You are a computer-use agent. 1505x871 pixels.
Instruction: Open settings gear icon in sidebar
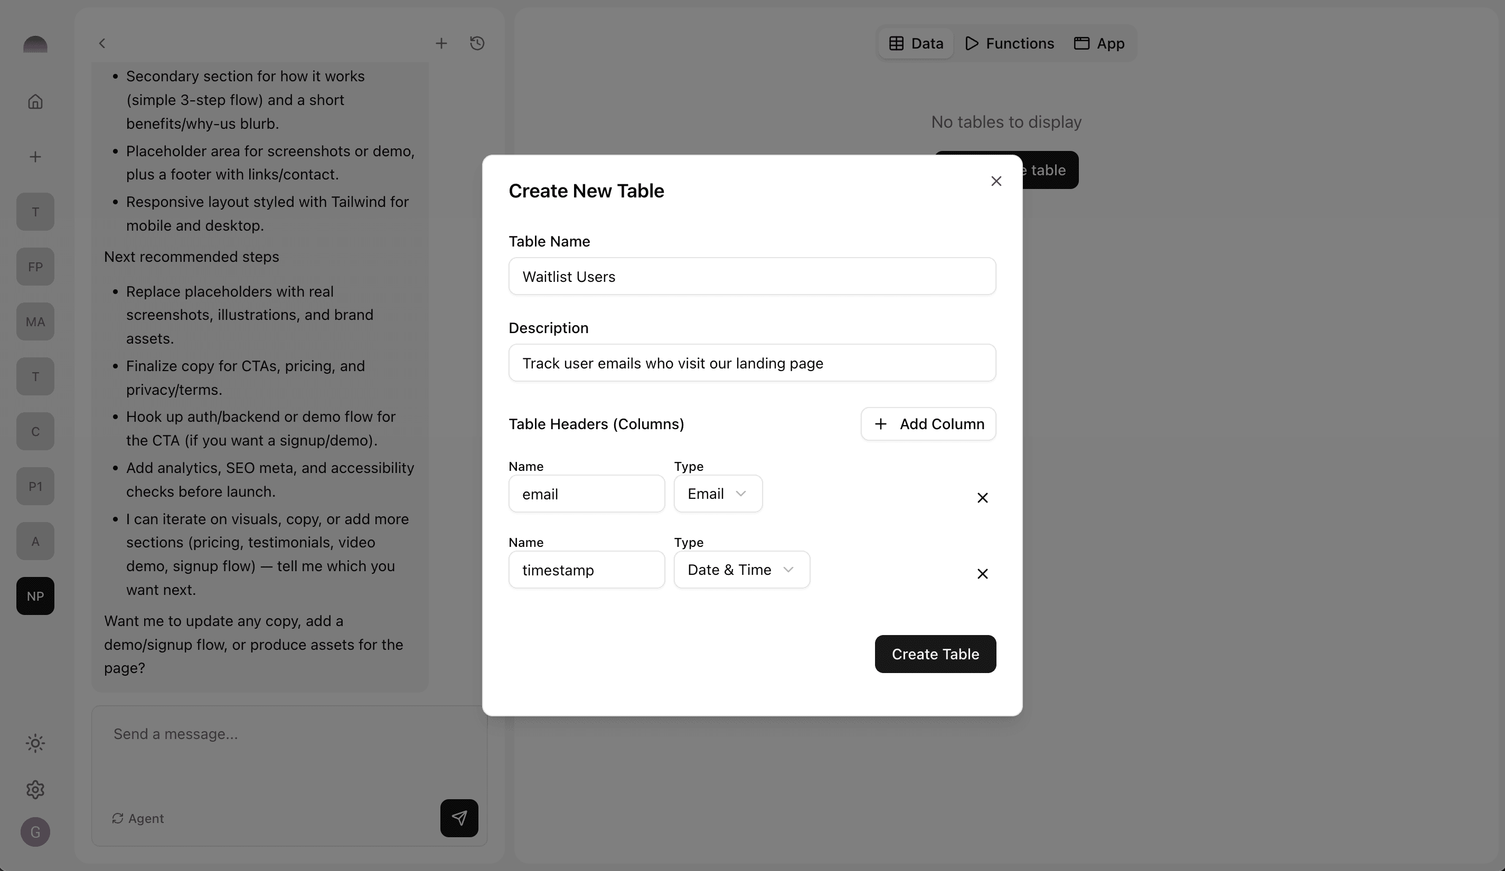click(x=35, y=789)
